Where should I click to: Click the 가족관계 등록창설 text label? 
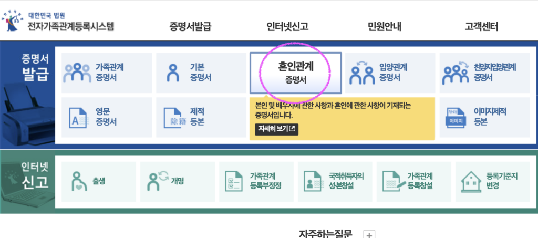coord(420,181)
